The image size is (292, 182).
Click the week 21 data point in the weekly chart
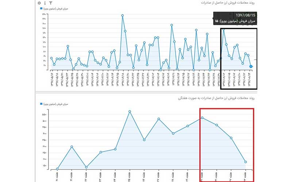[72, 147]
